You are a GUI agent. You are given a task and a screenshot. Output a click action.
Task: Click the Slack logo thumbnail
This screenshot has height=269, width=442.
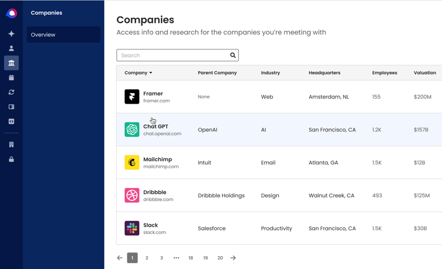[x=132, y=228]
